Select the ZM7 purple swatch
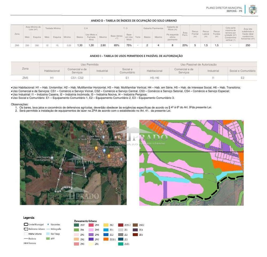The height and width of the screenshot is (257, 267). 91,239
